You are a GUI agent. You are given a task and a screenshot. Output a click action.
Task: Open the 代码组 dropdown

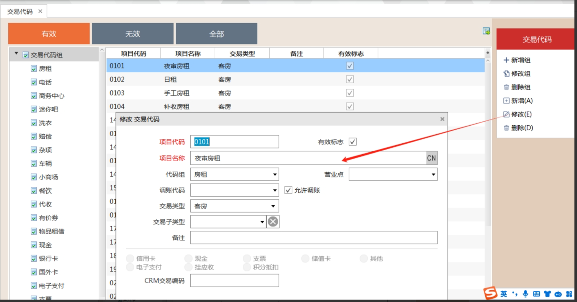click(275, 175)
